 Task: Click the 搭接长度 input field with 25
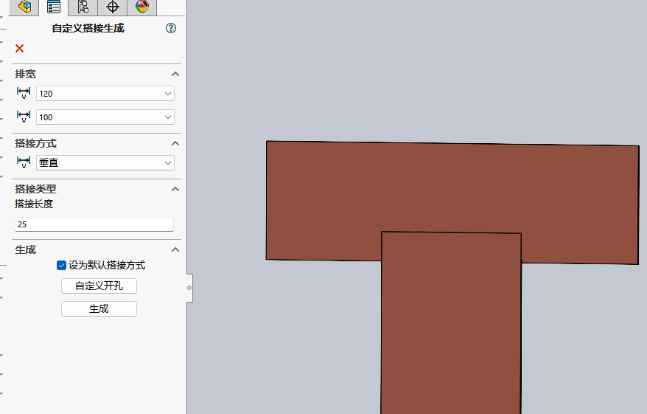tap(94, 224)
